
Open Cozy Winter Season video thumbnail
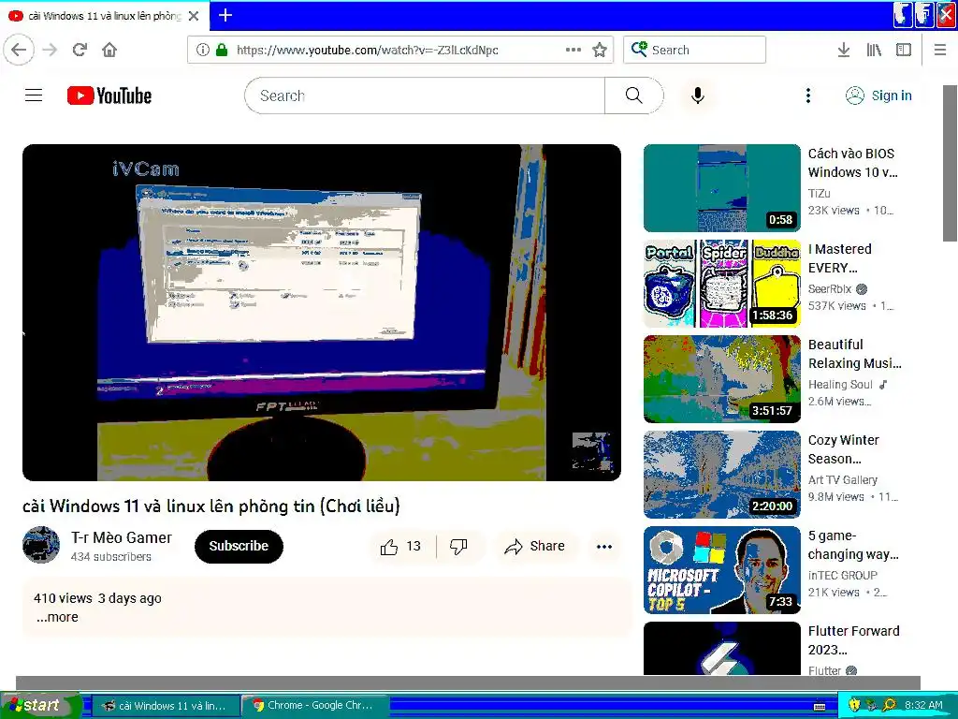click(x=721, y=475)
